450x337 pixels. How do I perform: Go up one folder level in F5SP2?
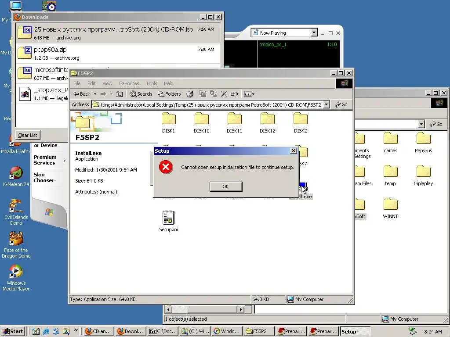[120, 94]
